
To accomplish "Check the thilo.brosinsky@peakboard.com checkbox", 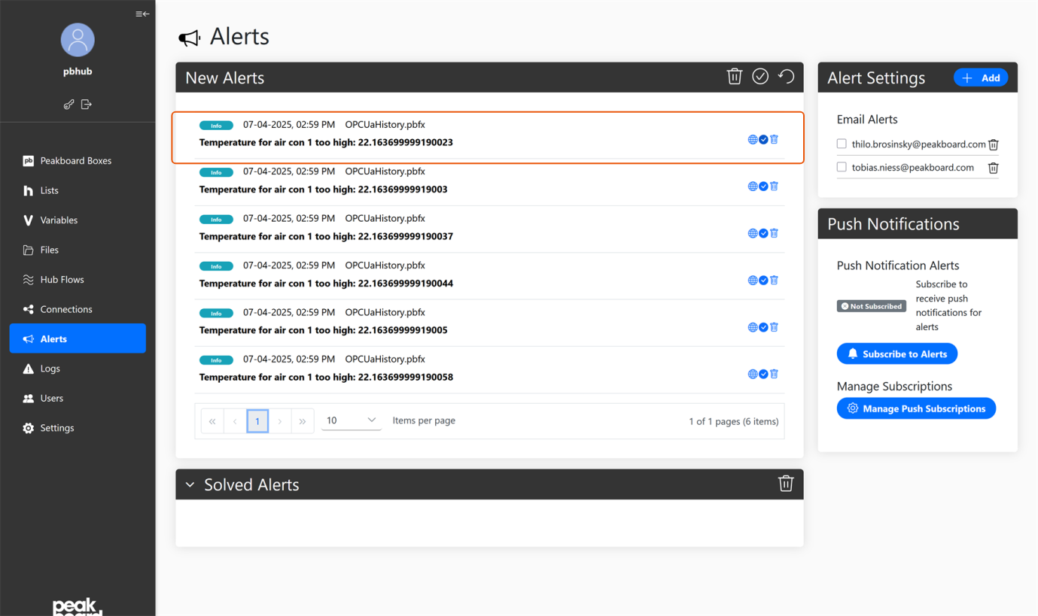I will point(841,144).
